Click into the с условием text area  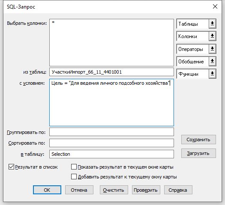111,102
